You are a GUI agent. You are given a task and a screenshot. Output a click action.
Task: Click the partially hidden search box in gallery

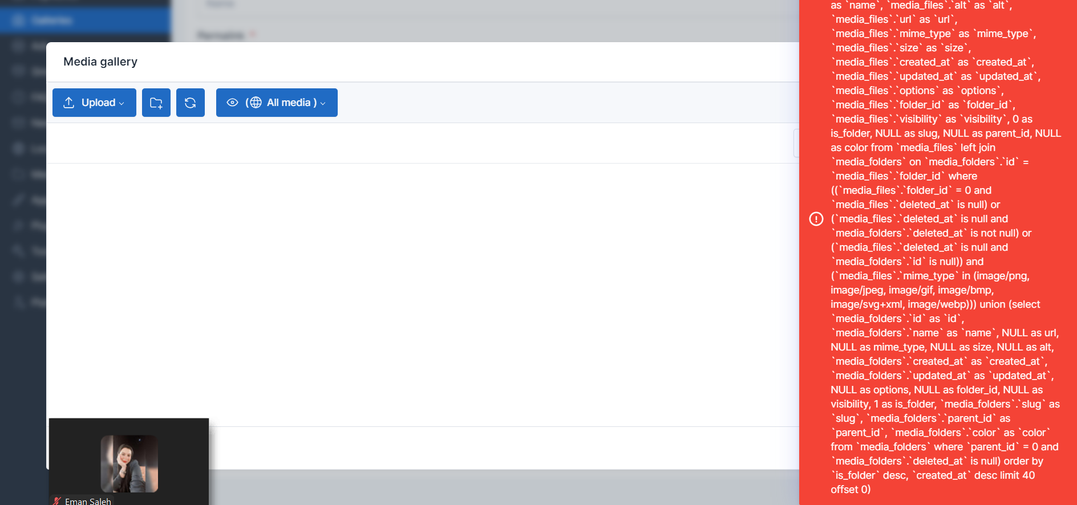pyautogui.click(x=796, y=143)
